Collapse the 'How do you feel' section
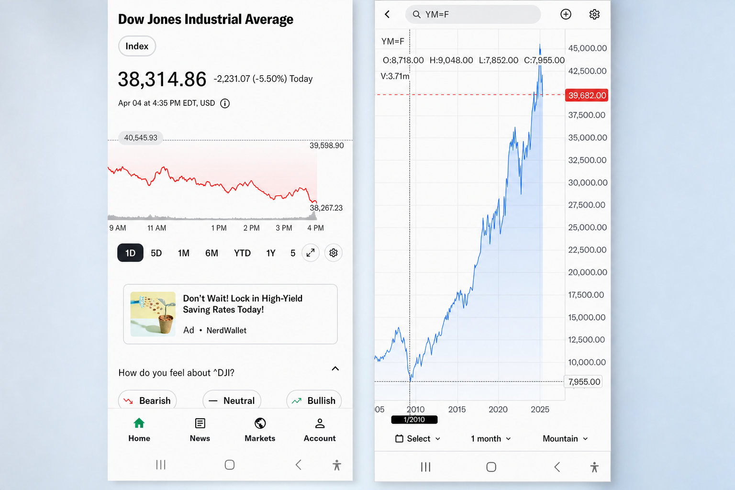Screen dimensions: 735x490 (x=335, y=368)
